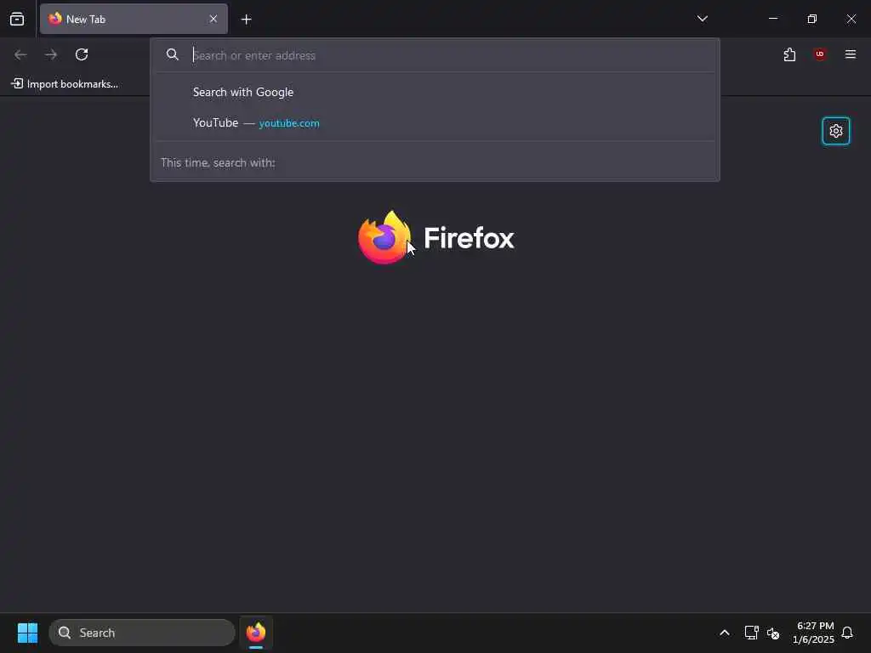Open notifications bell icon
Screen dimensions: 871x653
[847, 633]
